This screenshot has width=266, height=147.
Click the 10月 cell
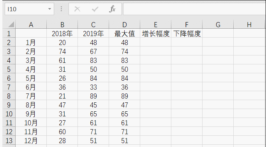coord(31,123)
